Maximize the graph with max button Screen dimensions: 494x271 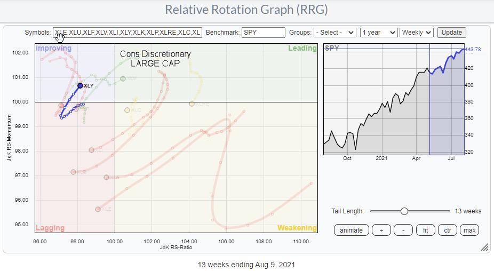pyautogui.click(x=469, y=230)
